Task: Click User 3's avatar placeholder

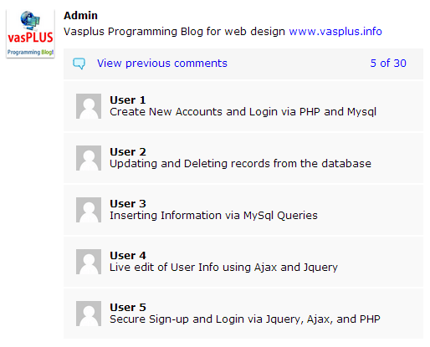Action: tap(89, 210)
